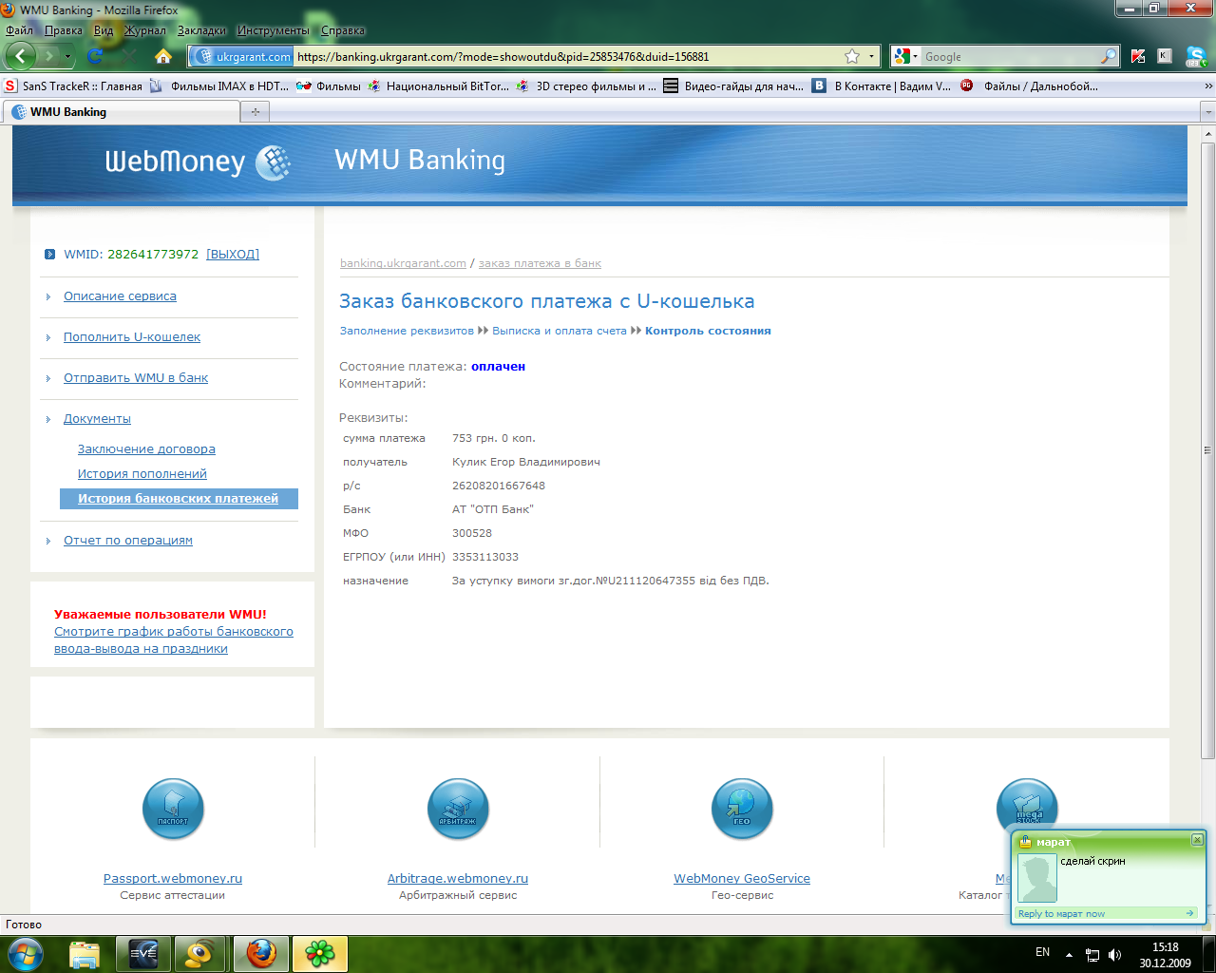Click the 'заказ платежа в банк' breadcrumb

point(540,263)
